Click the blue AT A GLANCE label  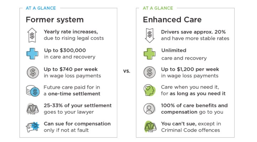coord(41,8)
